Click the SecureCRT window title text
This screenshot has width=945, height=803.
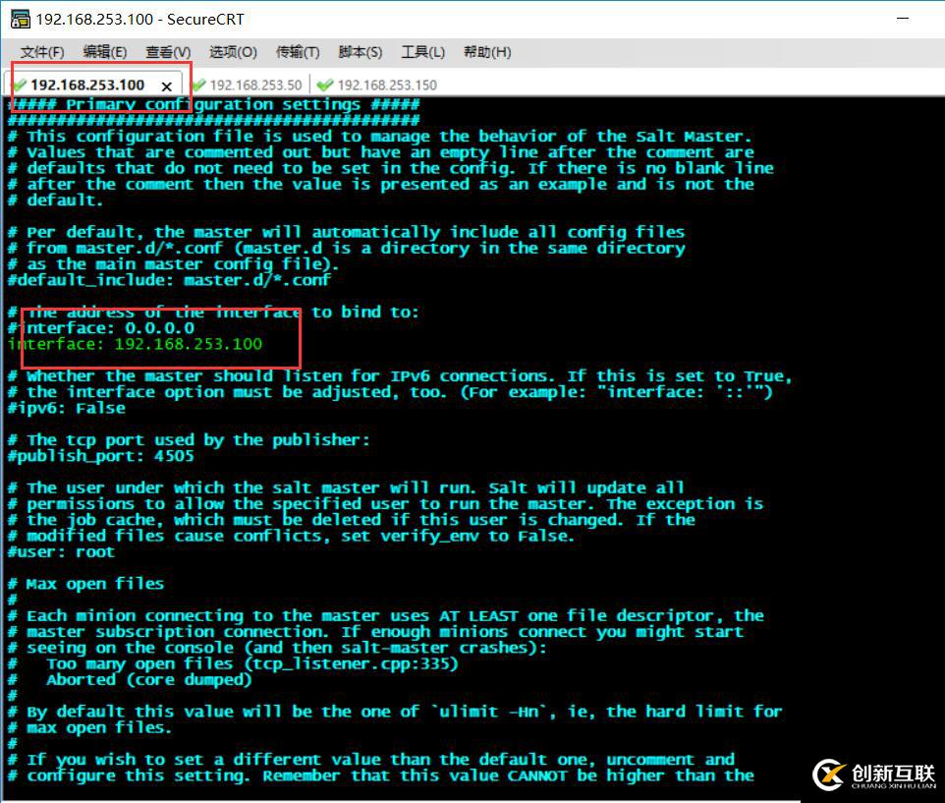[139, 20]
